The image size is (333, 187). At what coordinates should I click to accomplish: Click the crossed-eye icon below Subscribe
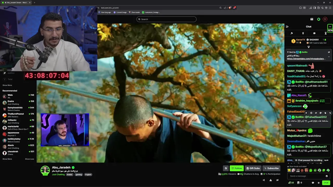[x=277, y=180]
